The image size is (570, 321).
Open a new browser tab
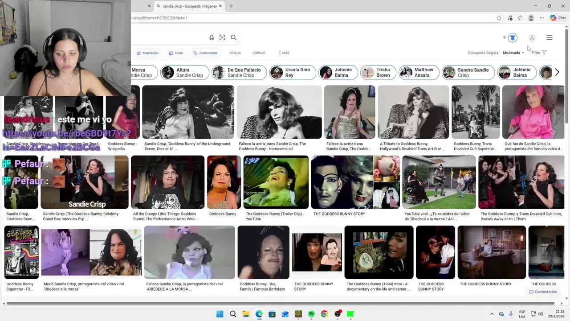[x=231, y=6]
